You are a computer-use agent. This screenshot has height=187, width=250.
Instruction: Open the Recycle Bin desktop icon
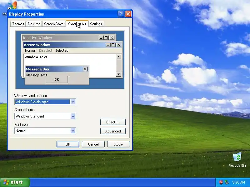tap(237, 160)
